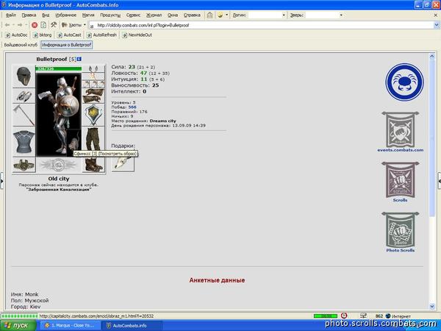Click the wins count 366 link
Screen dimensions: 441x331
point(132,107)
